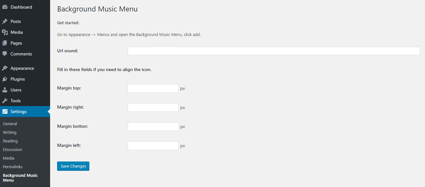Click the Media library icon
The width and height of the screenshot is (425, 187).
pyautogui.click(x=5, y=32)
